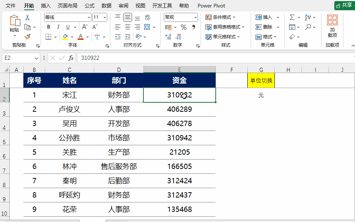This screenshot has width=355, height=222.
Task: Click the Find and Select magnifier icon
Action: click(x=308, y=27)
